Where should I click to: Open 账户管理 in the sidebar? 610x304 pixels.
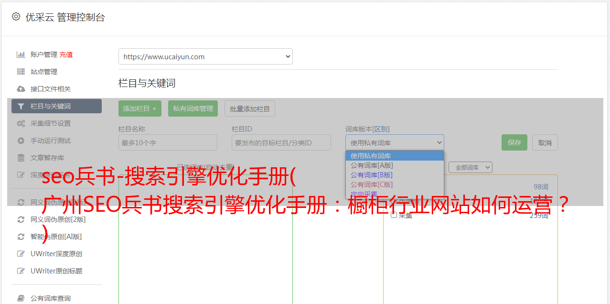coord(44,54)
